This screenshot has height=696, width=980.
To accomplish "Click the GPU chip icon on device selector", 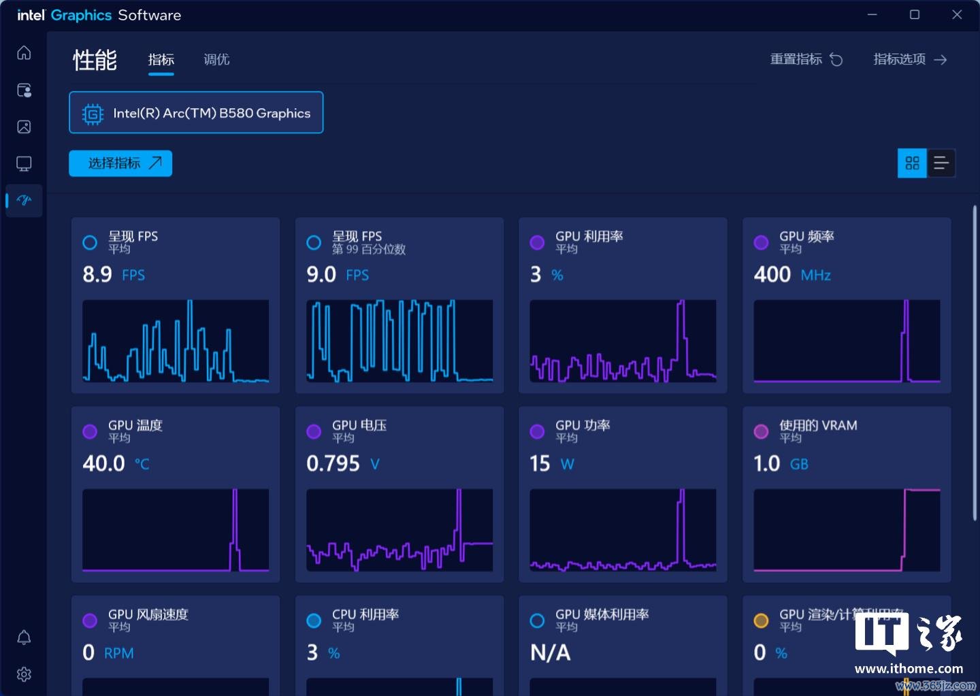I will (93, 114).
